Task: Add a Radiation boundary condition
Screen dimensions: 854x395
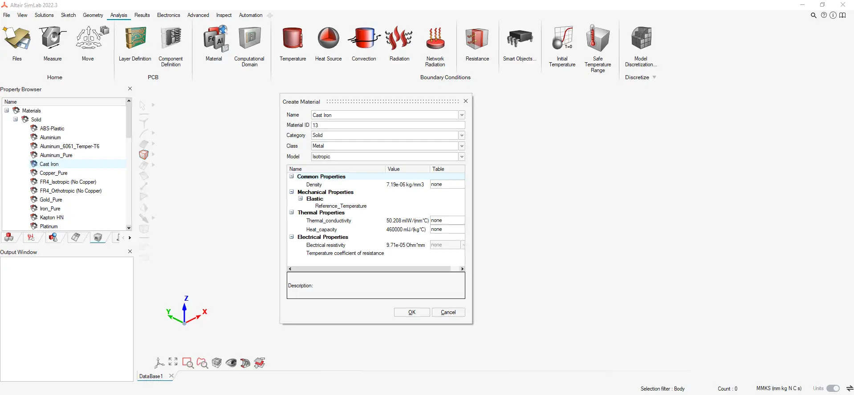Action: tap(399, 43)
